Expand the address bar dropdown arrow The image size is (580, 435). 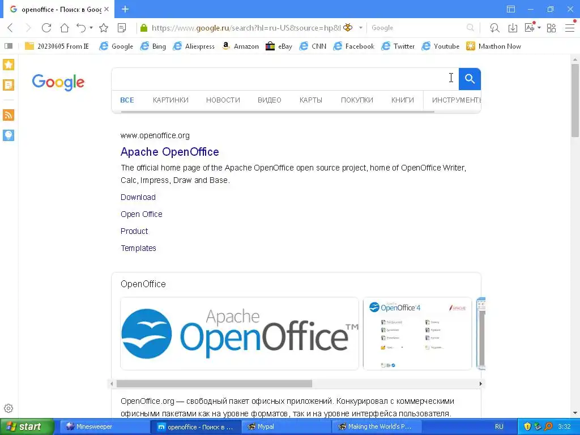click(x=361, y=28)
